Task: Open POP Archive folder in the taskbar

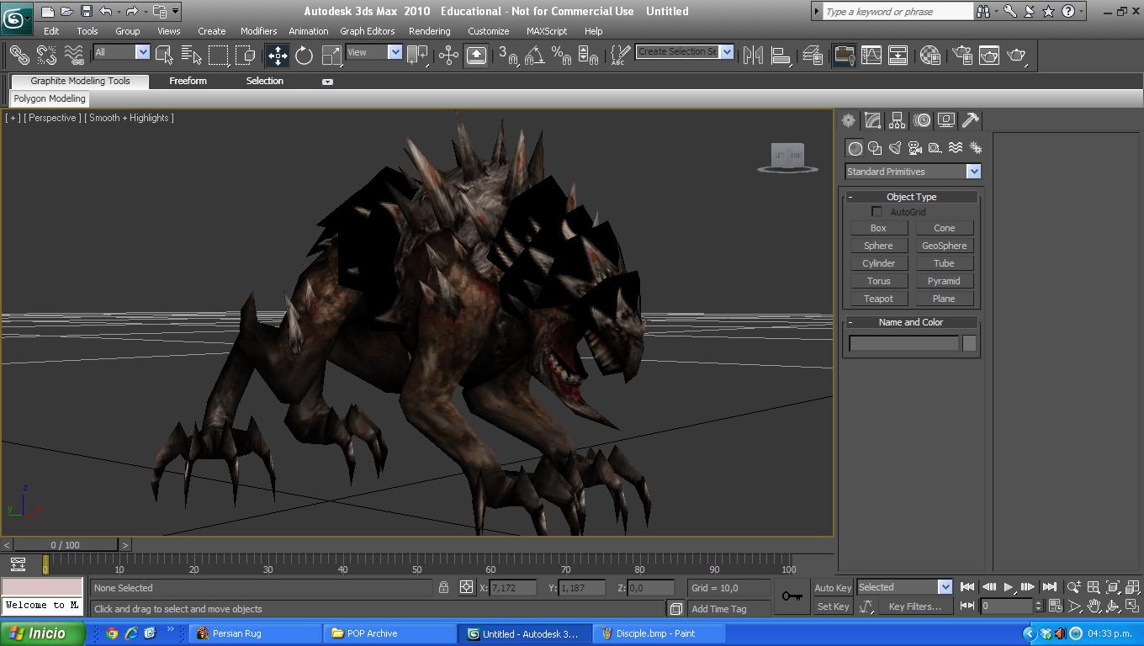Action: click(389, 633)
